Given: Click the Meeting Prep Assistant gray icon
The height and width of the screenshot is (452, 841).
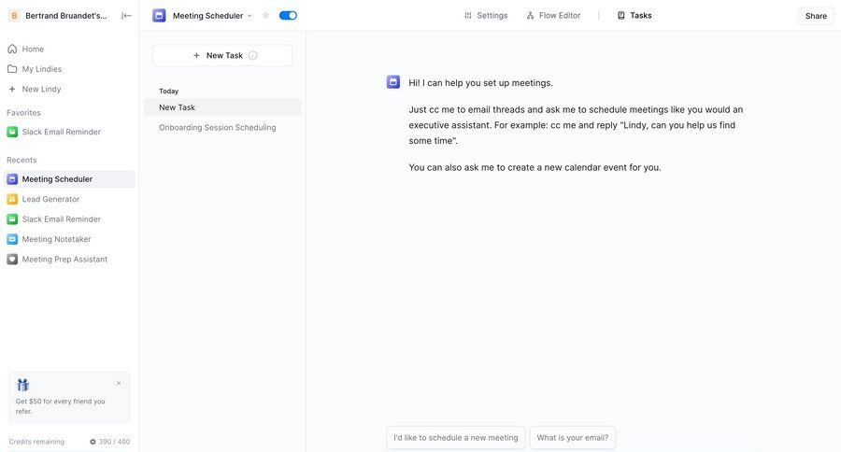Looking at the screenshot, I should click(12, 259).
